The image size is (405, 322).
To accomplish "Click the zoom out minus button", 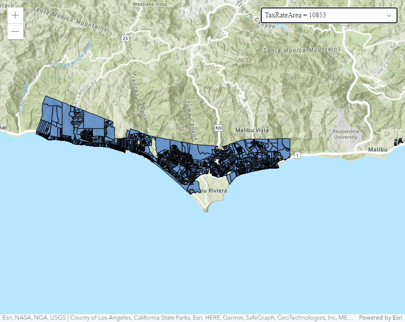I will pos(15,32).
